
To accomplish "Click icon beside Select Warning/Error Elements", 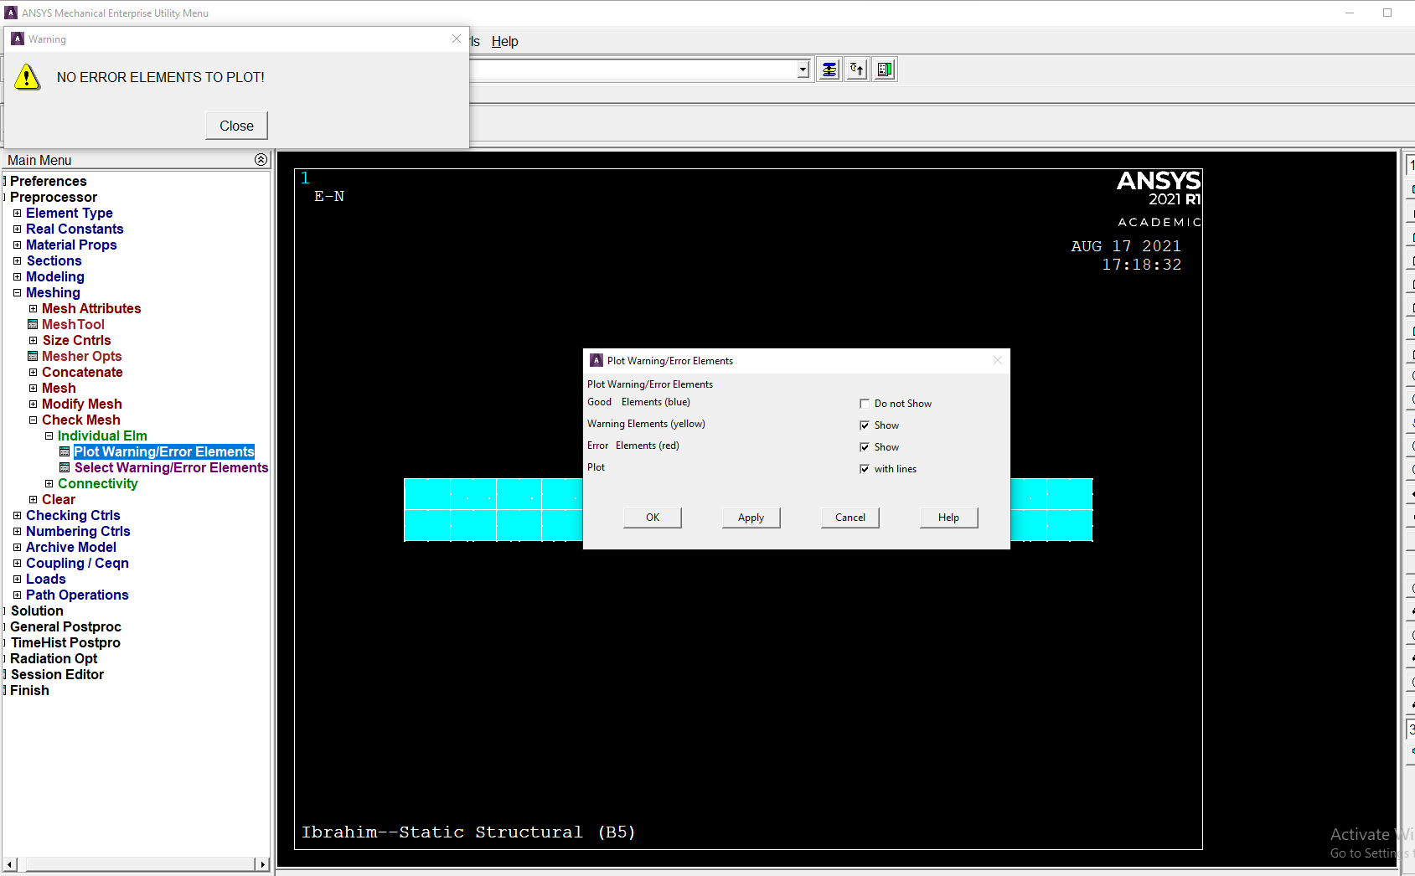I will [x=65, y=468].
